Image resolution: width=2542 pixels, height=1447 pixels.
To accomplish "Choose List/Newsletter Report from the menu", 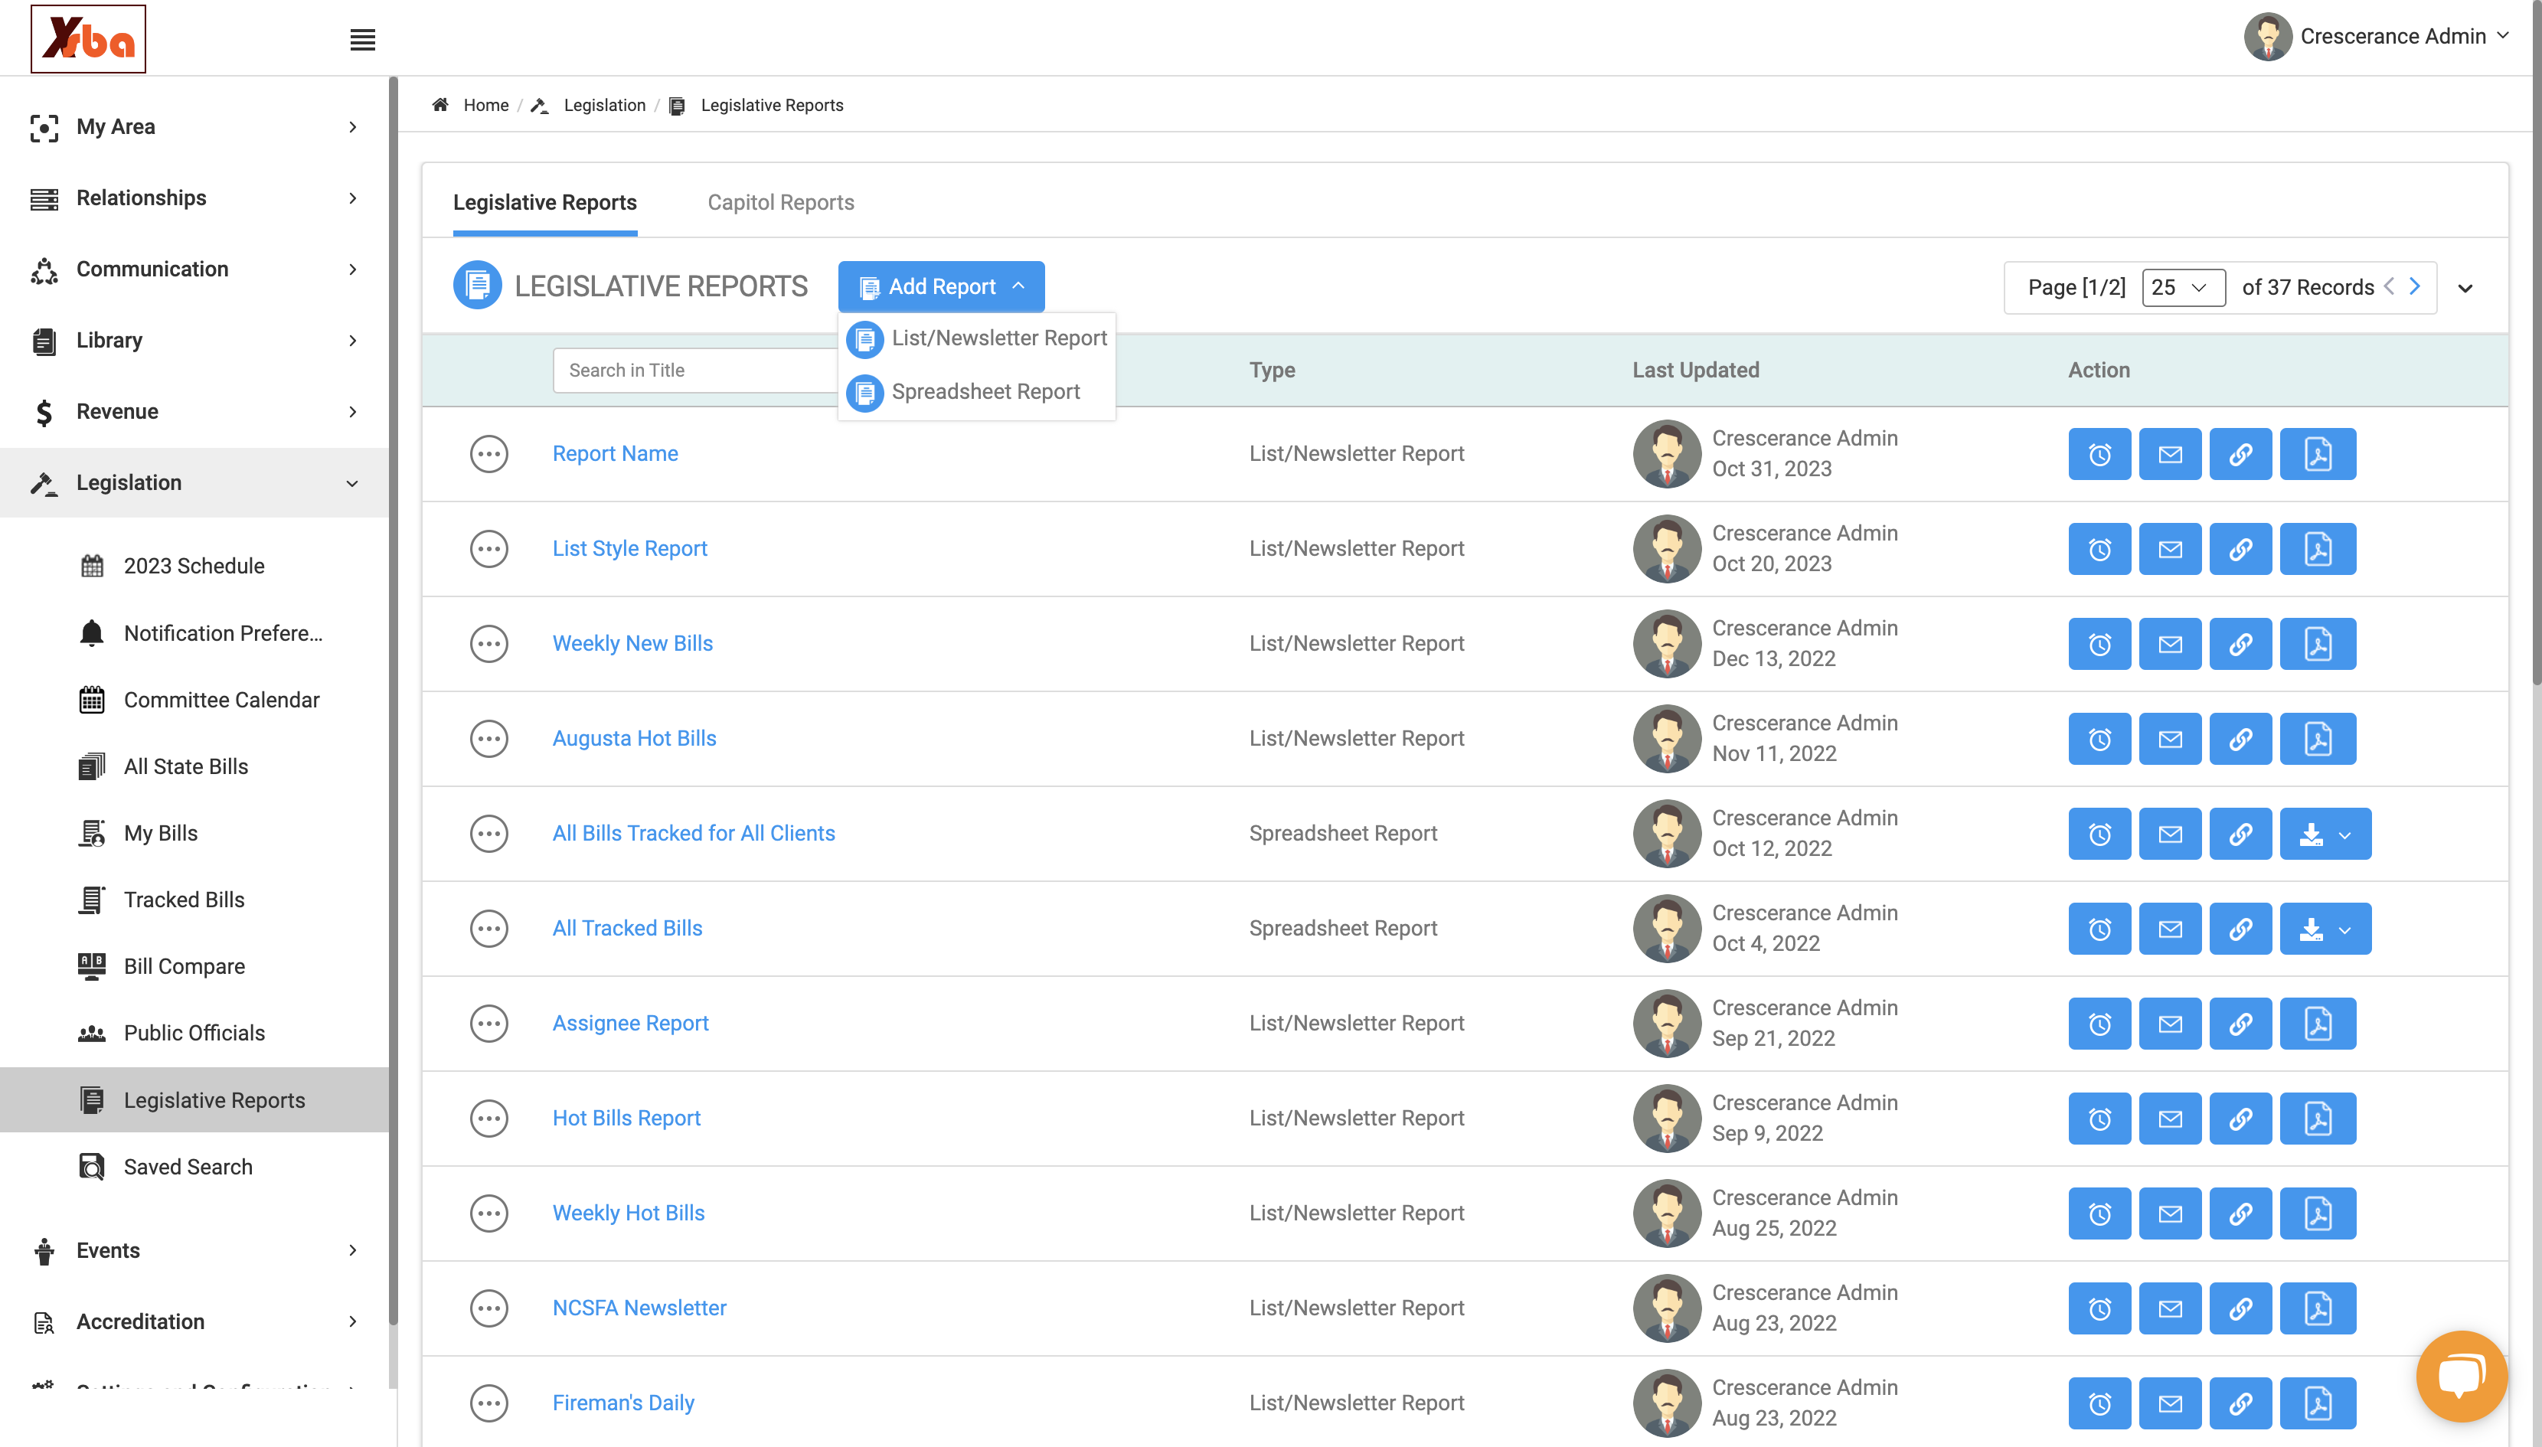I will (977, 338).
